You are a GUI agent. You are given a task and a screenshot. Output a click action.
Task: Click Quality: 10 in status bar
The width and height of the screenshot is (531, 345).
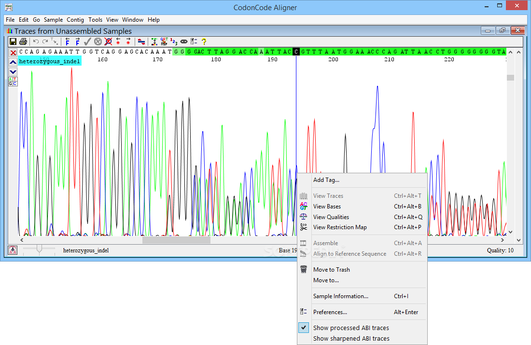click(500, 250)
